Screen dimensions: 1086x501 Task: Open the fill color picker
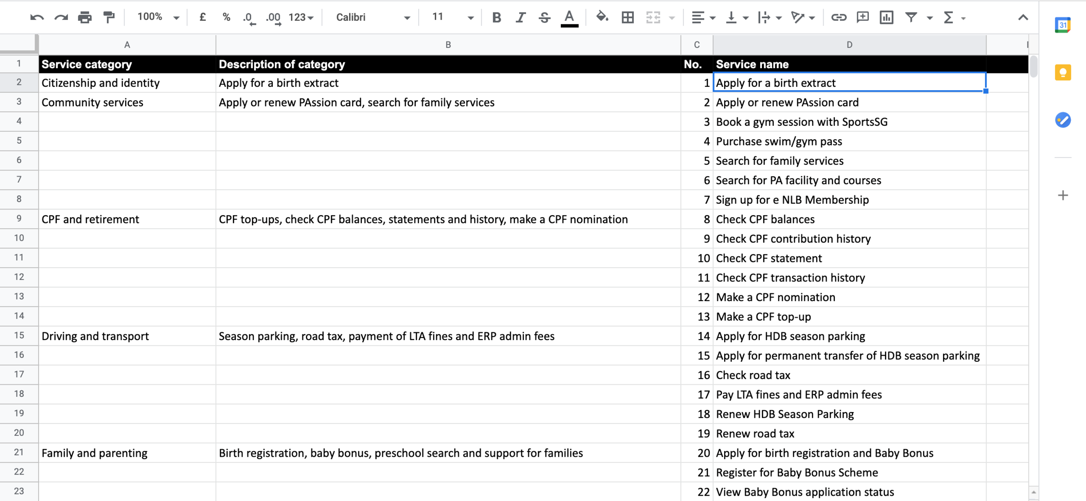[x=602, y=17]
